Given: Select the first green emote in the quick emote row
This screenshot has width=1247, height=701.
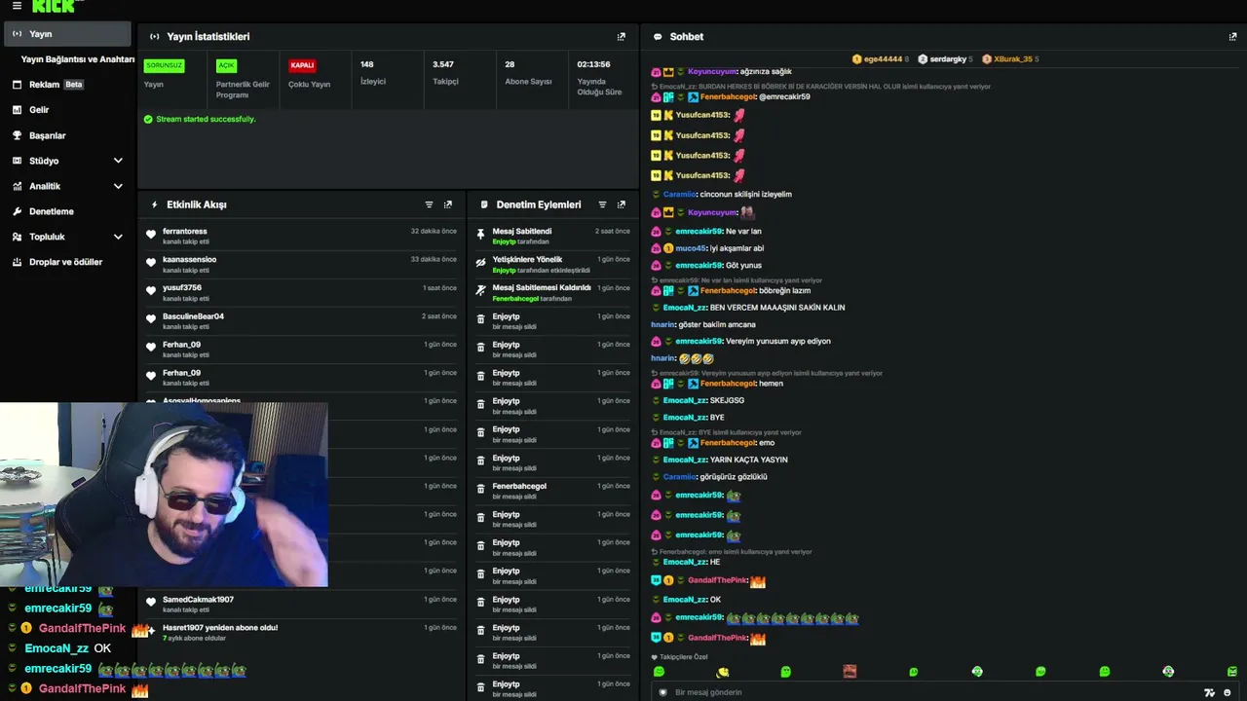Looking at the screenshot, I should (x=659, y=672).
